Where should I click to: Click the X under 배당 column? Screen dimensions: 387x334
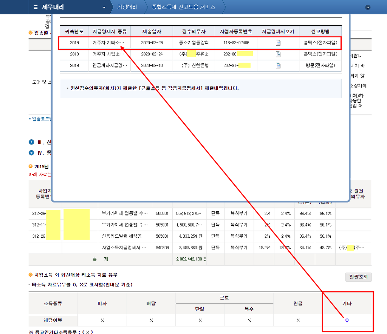(151, 320)
